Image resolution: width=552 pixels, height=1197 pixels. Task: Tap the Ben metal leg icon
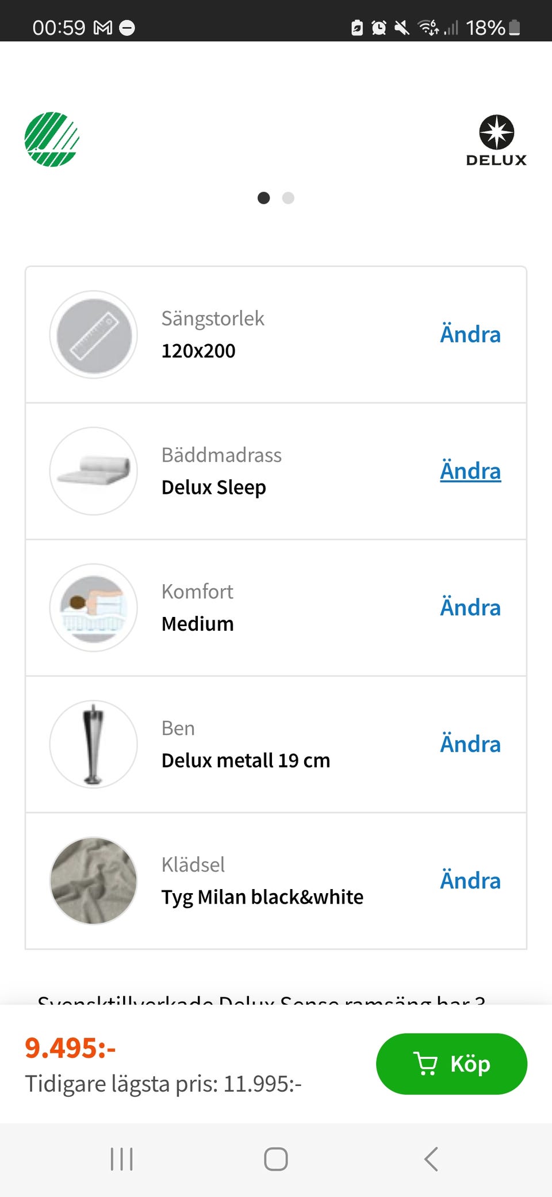pyautogui.click(x=94, y=744)
